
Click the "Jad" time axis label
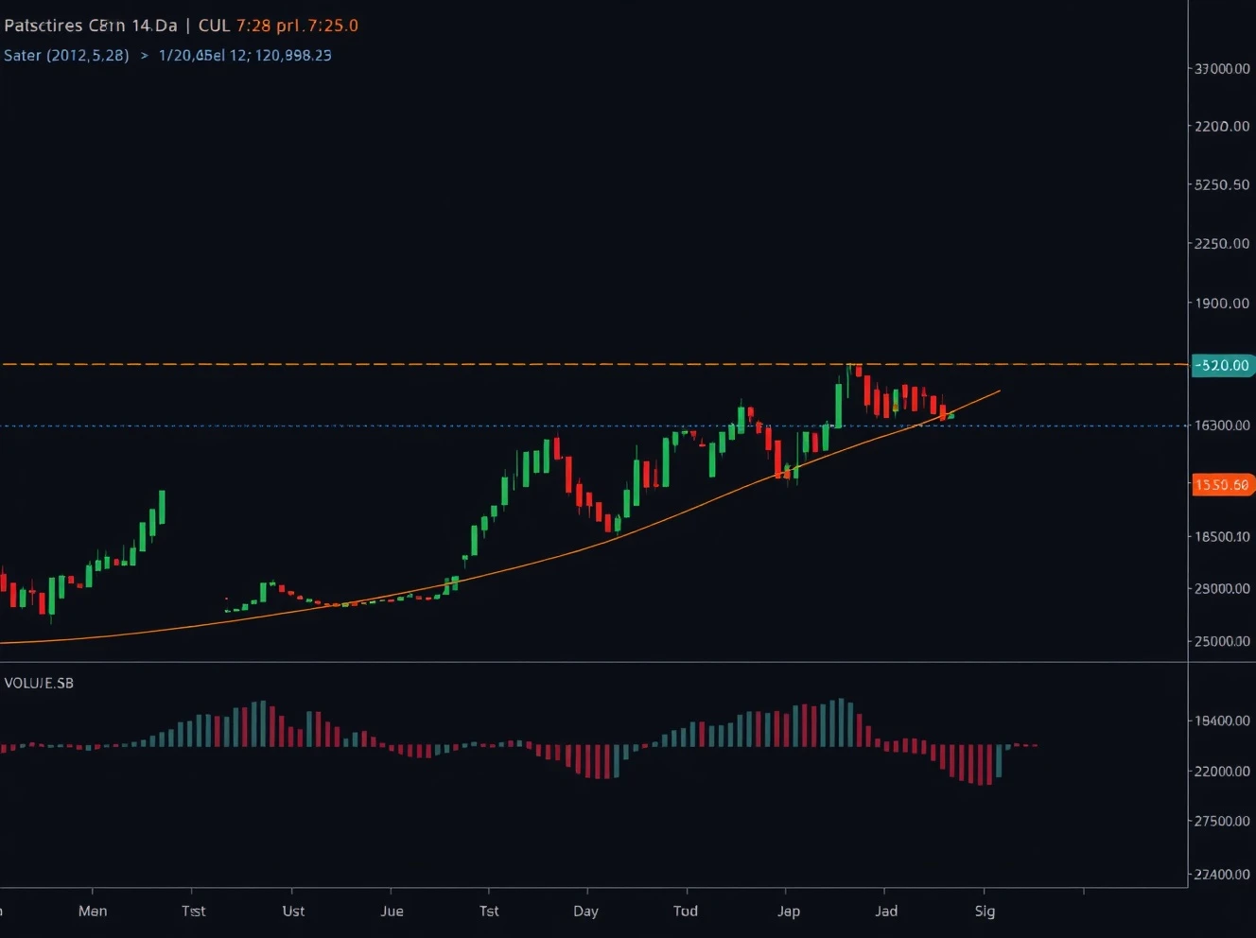click(x=886, y=911)
